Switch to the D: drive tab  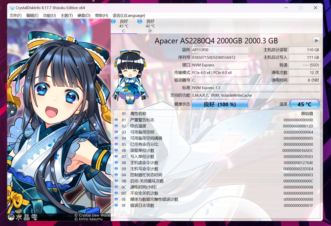[x=150, y=26]
